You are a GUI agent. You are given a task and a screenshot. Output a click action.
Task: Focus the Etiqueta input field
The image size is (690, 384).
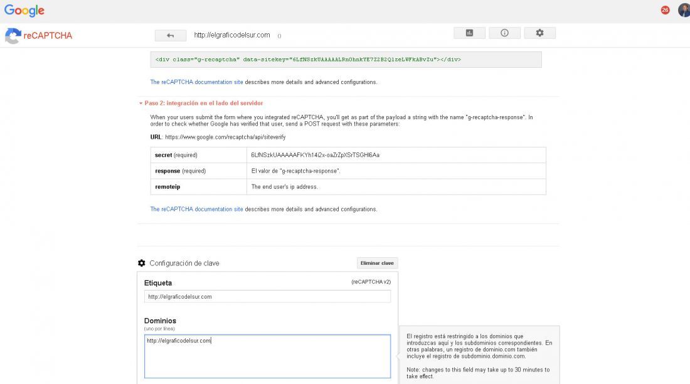point(267,296)
